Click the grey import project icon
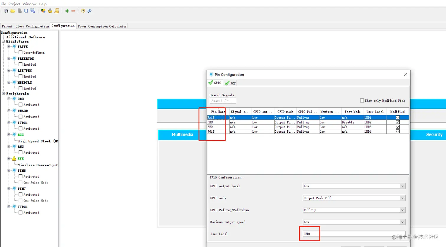Screen dimensions: 446x247 pyautogui.click(x=19, y=11)
